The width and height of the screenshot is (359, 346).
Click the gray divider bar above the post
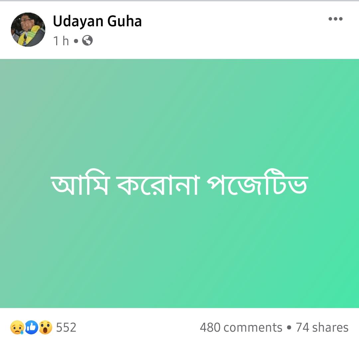[179, 1]
